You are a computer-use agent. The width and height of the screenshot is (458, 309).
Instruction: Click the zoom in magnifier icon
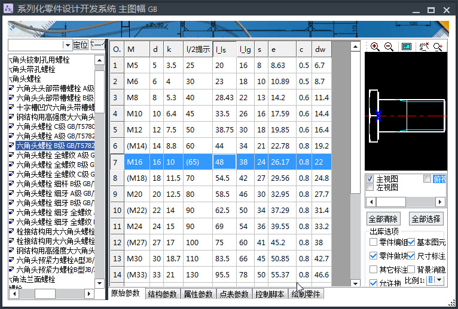[375, 47]
